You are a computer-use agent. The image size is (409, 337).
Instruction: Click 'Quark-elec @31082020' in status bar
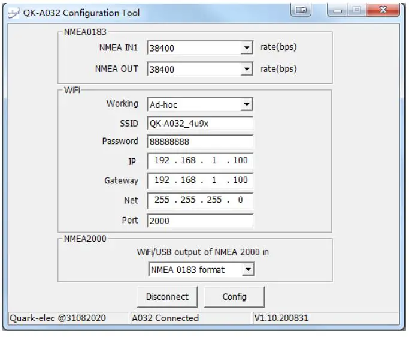[57, 318]
